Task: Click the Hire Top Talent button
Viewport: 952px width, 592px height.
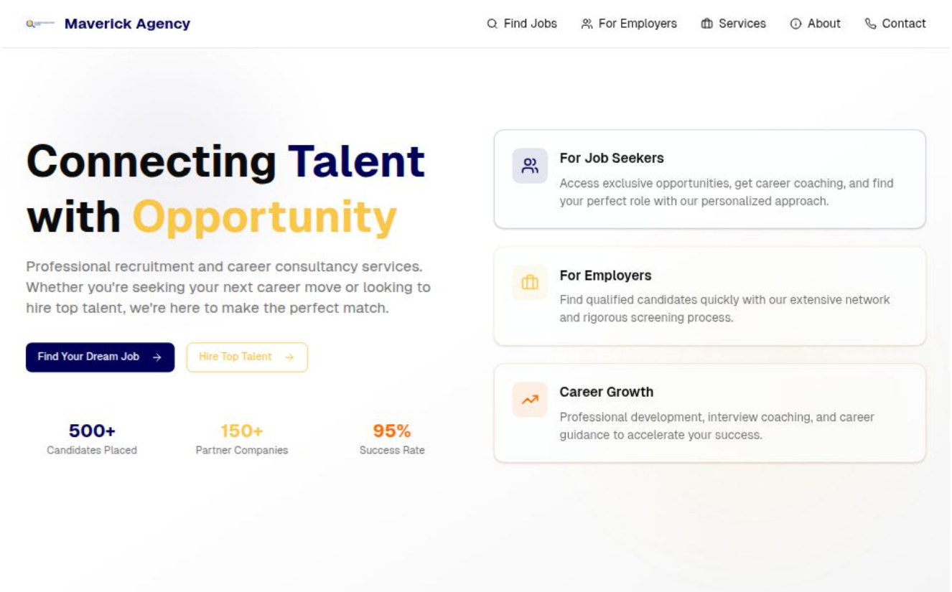Action: pyautogui.click(x=246, y=357)
